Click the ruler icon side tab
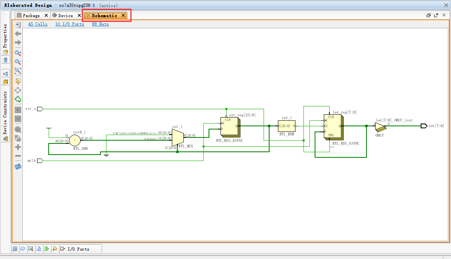Viewport: 451px width, 259px height. pyautogui.click(x=6, y=60)
